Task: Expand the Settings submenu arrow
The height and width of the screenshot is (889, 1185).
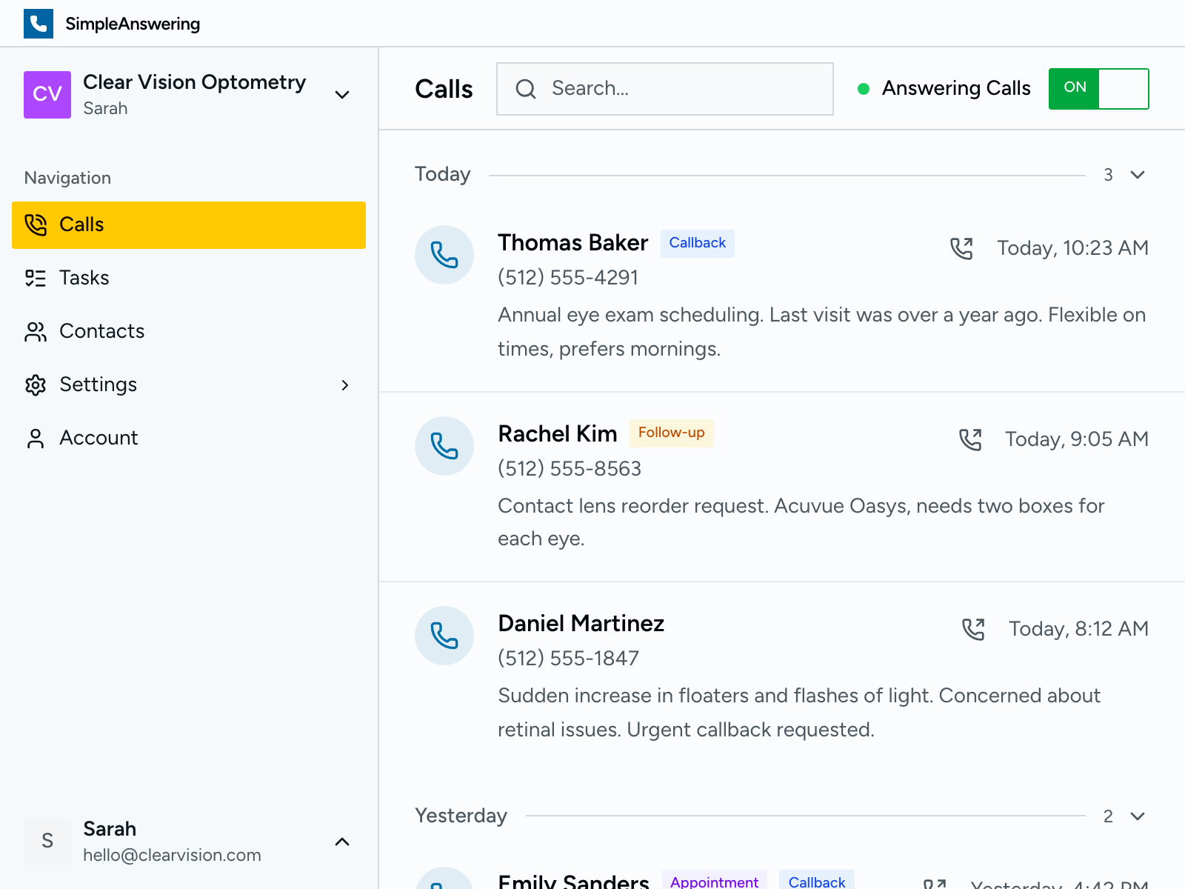Action: [345, 384]
